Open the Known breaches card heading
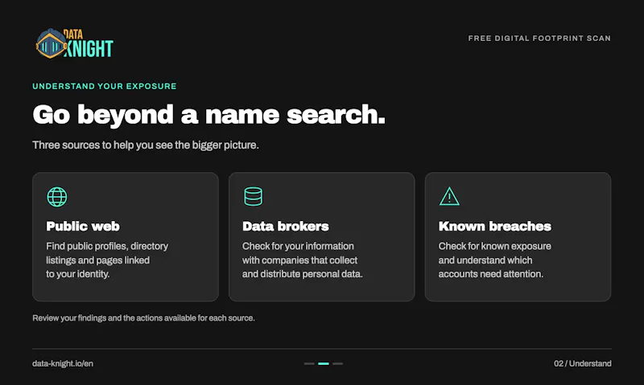This screenshot has height=385, width=644. click(495, 226)
